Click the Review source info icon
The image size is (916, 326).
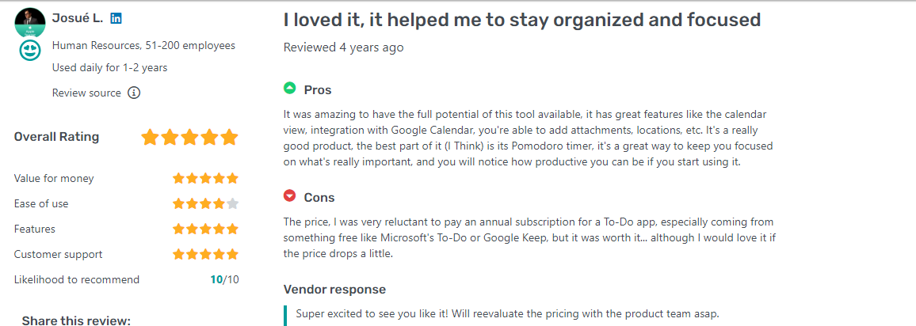coord(134,93)
